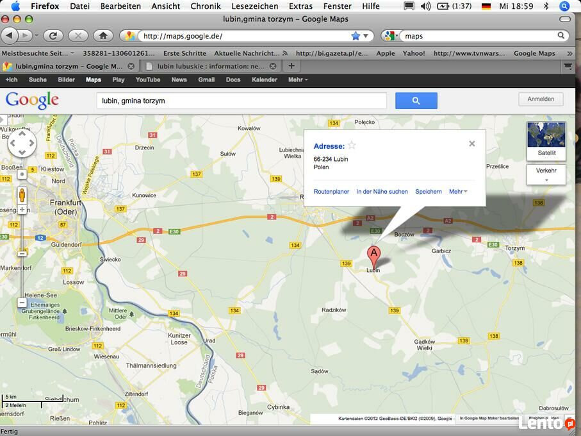
Task: Click the Firefox forward arrow button
Action: tap(25, 36)
